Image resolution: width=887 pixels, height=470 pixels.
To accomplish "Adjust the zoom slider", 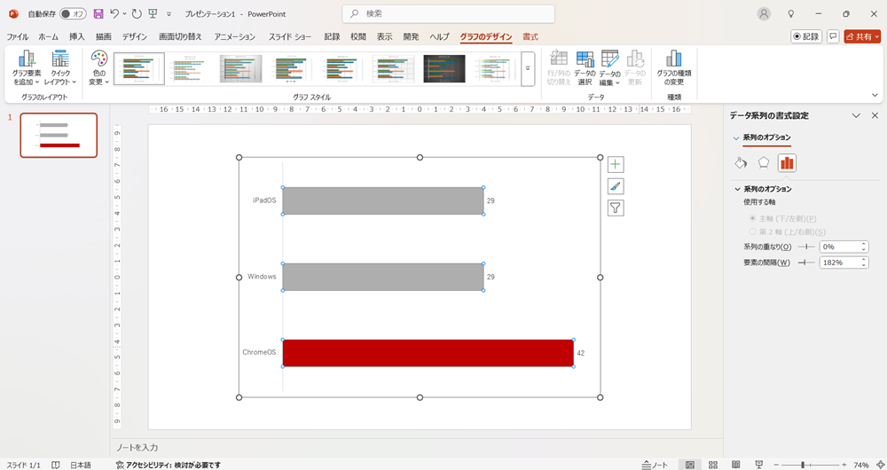I will point(810,465).
